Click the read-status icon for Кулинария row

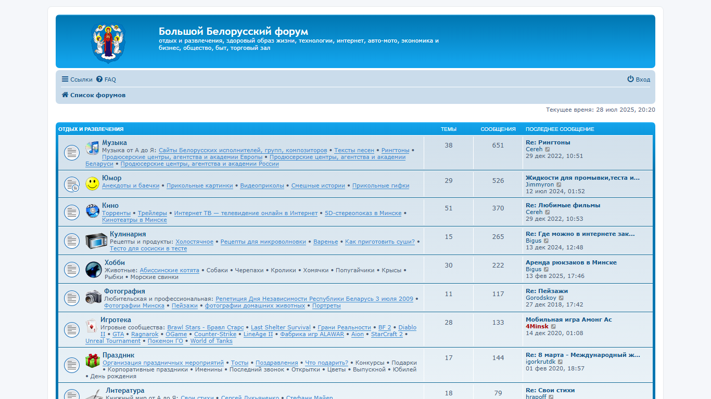click(71, 241)
